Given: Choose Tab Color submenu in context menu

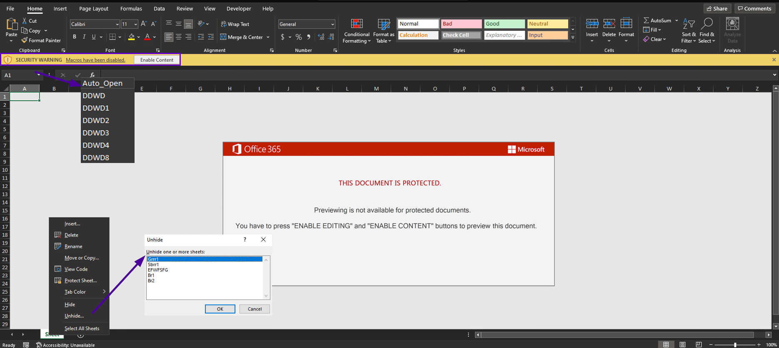Looking at the screenshot, I should click(79, 292).
